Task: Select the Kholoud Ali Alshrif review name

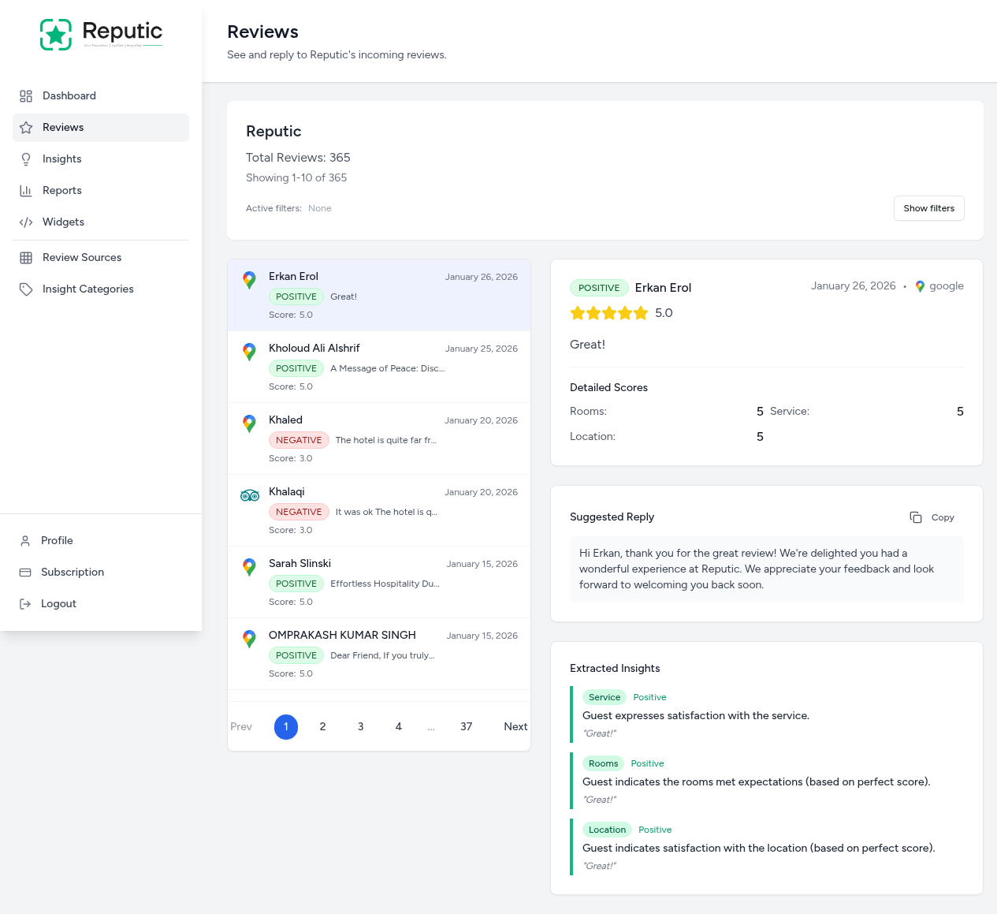Action: coord(314,349)
